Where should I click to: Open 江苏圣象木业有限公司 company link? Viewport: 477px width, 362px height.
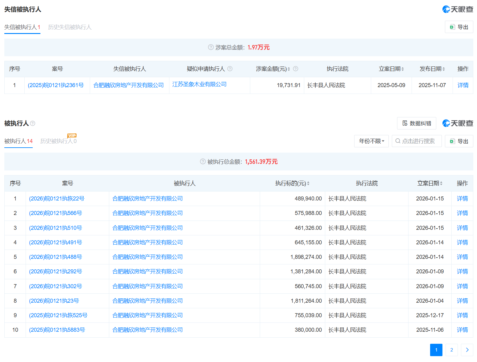coord(199,84)
